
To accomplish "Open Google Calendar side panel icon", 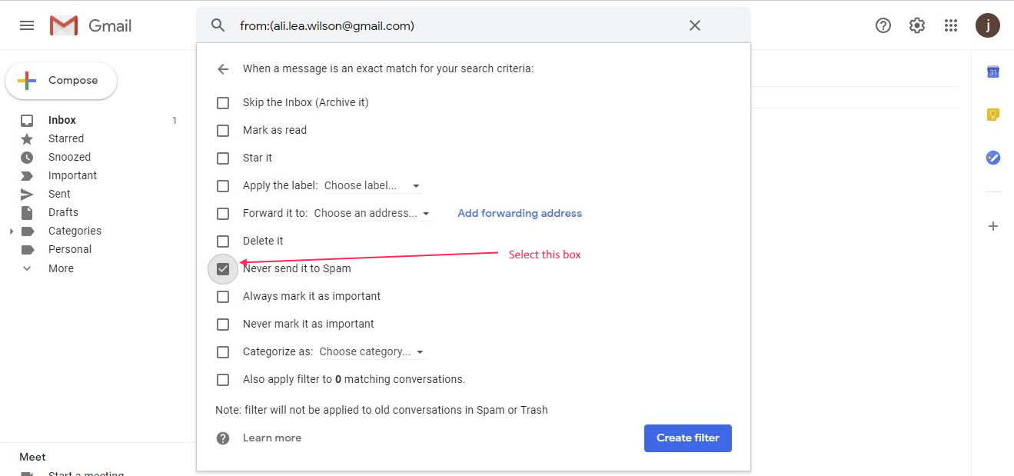I will tap(993, 72).
